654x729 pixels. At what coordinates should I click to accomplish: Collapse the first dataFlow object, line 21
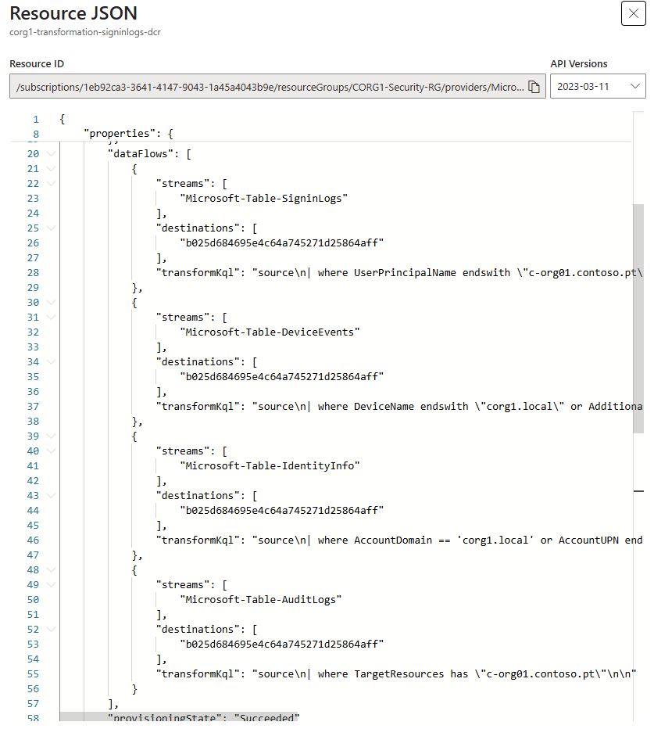tap(51, 169)
